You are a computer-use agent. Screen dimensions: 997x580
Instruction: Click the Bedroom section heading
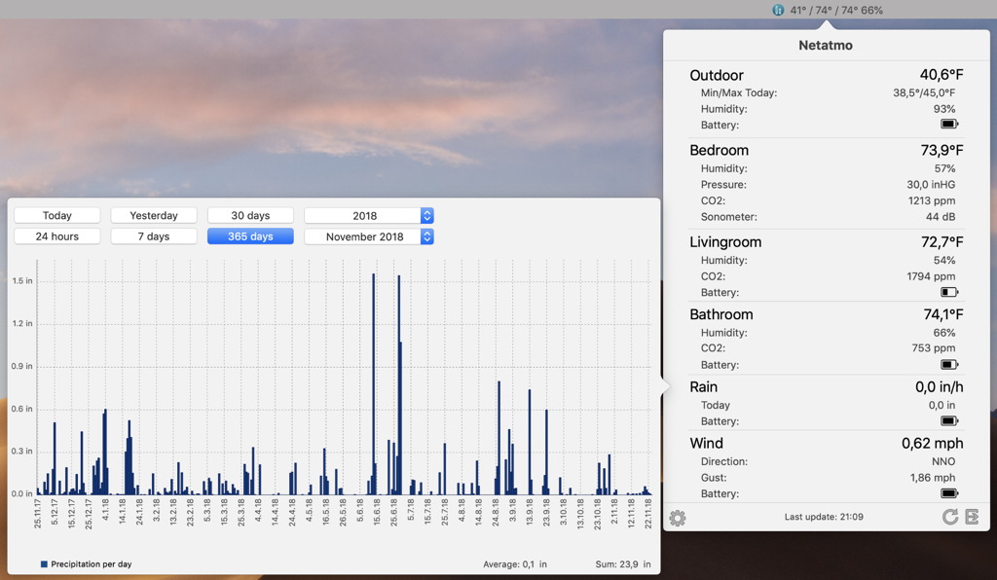coord(720,150)
